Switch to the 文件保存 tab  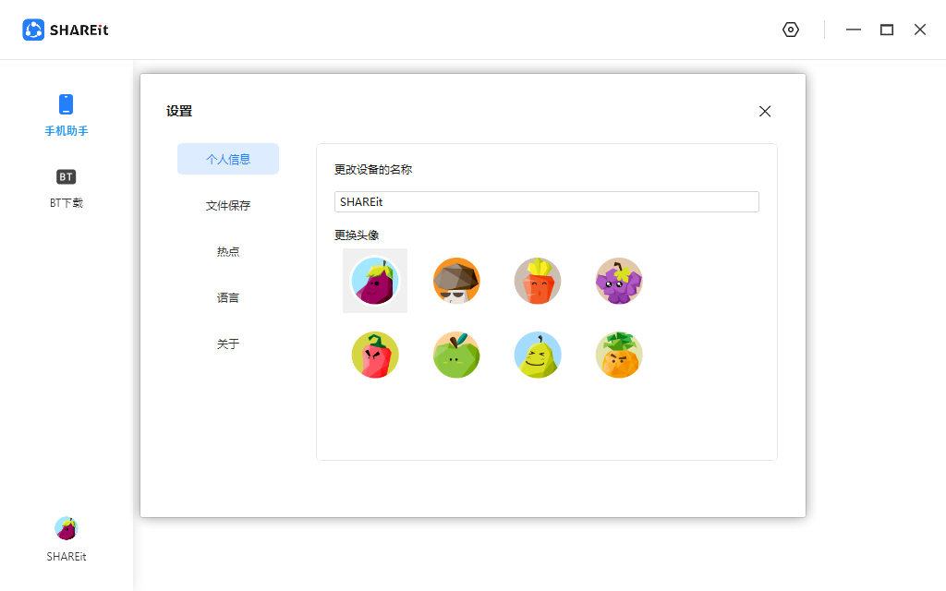[x=228, y=206]
